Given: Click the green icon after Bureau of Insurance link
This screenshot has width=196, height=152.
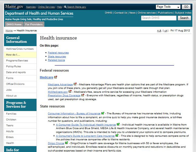Looking at the screenshot, I should pos(103,113).
